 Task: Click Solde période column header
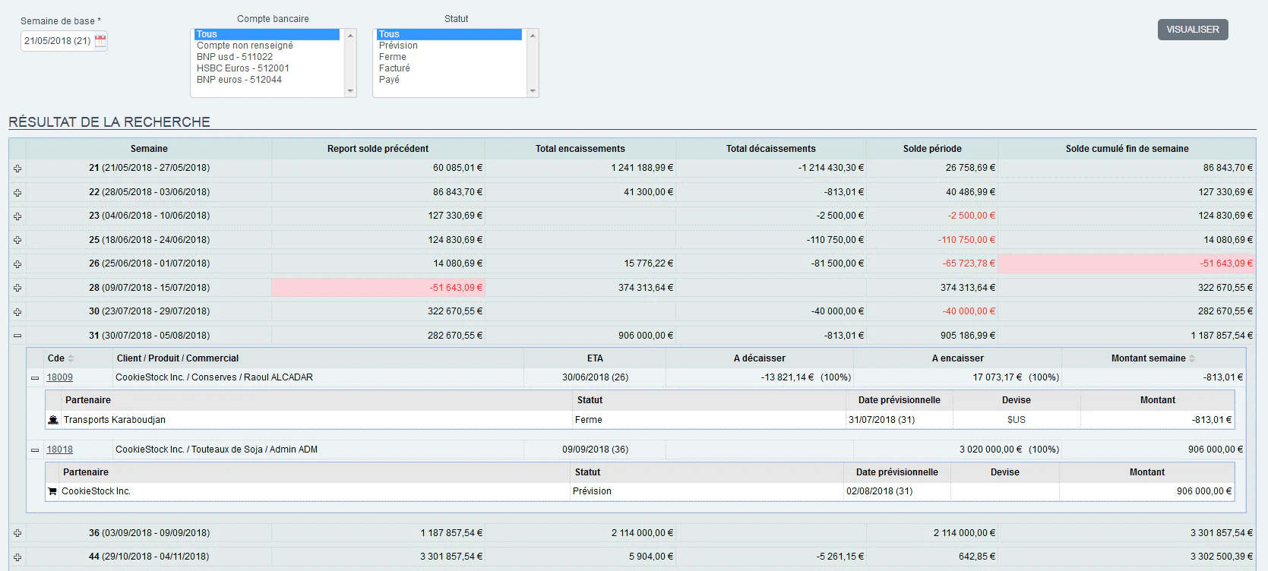pyautogui.click(x=932, y=149)
